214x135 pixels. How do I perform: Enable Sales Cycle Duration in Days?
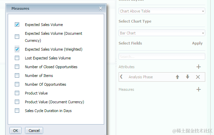point(17,111)
